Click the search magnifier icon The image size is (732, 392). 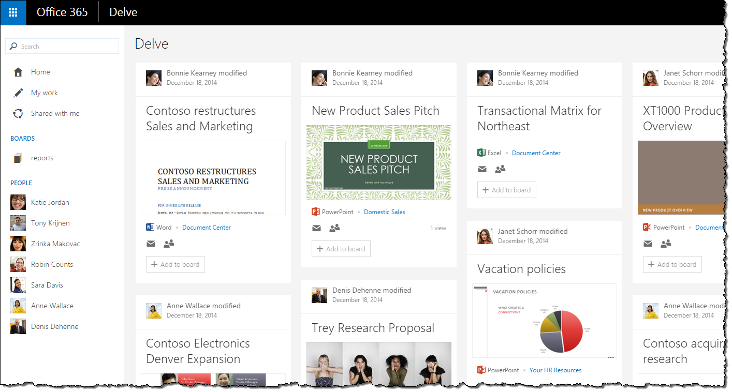pyautogui.click(x=13, y=46)
